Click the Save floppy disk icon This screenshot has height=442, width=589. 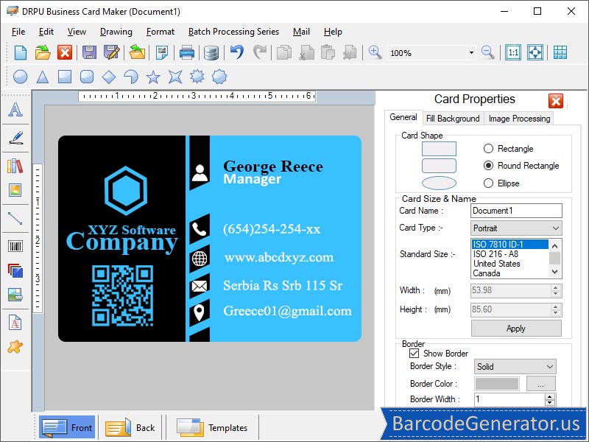coord(89,52)
